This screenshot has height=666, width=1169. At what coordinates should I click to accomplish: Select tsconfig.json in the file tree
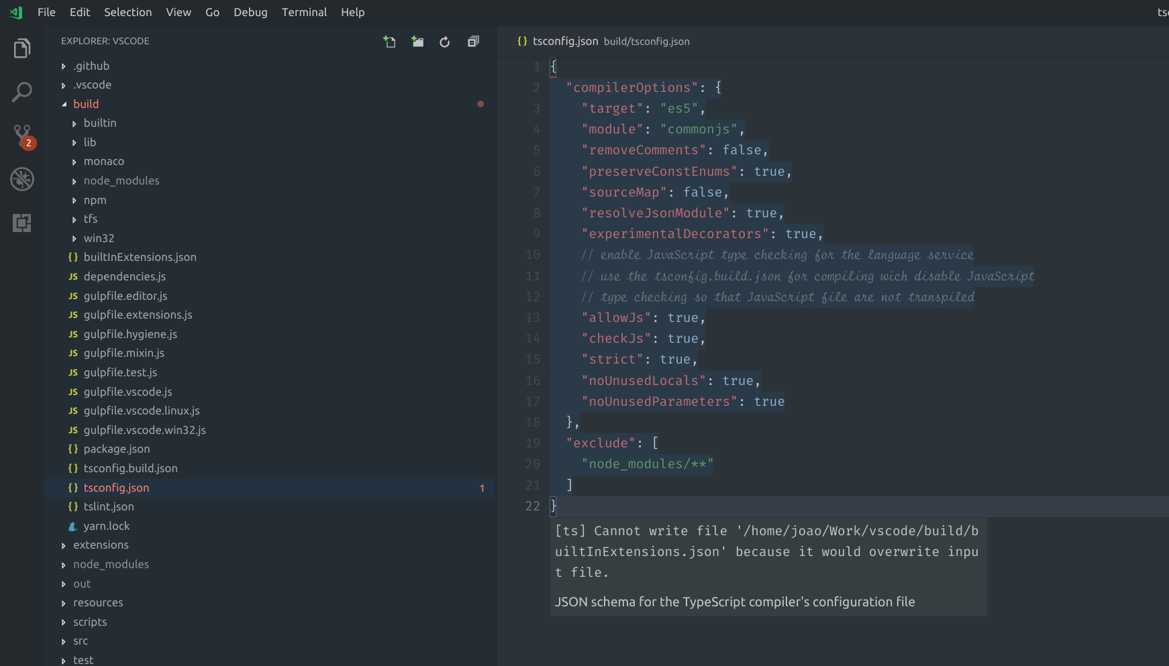(x=269, y=488)
